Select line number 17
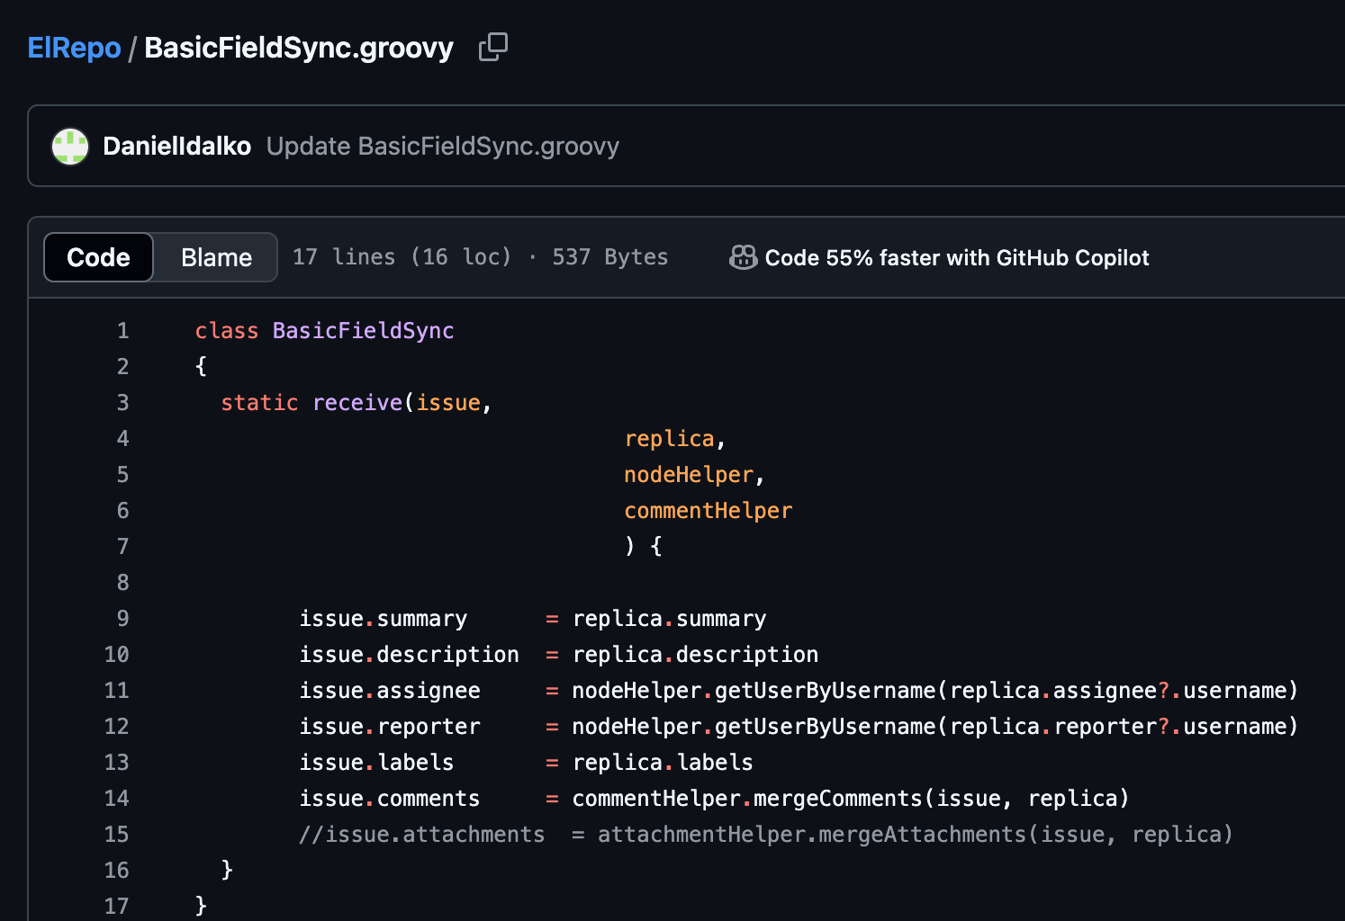The height and width of the screenshot is (921, 1345). pyautogui.click(x=117, y=907)
